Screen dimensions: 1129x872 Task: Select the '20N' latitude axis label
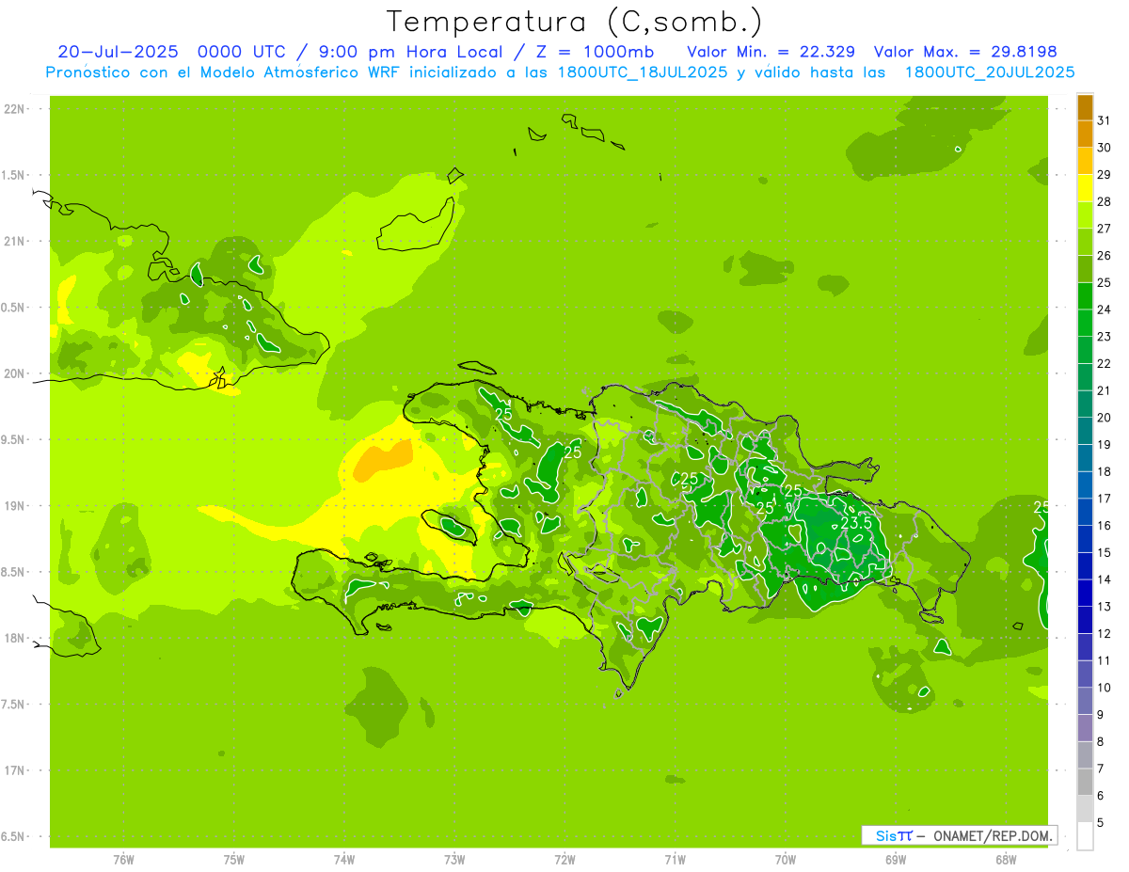(14, 373)
